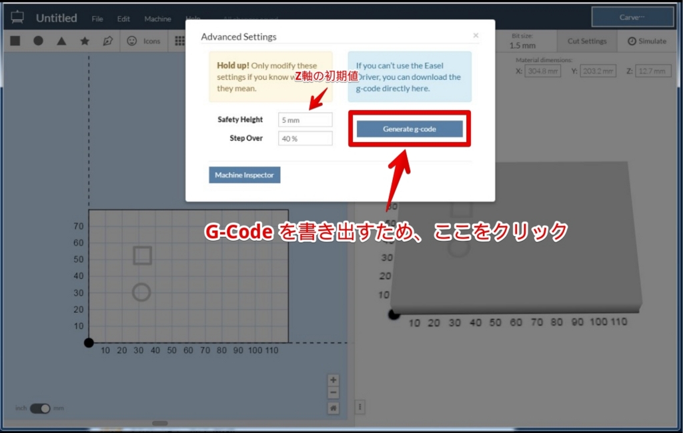This screenshot has width=683, height=433.
Task: Click the origin point on the canvas
Action: pyautogui.click(x=89, y=343)
